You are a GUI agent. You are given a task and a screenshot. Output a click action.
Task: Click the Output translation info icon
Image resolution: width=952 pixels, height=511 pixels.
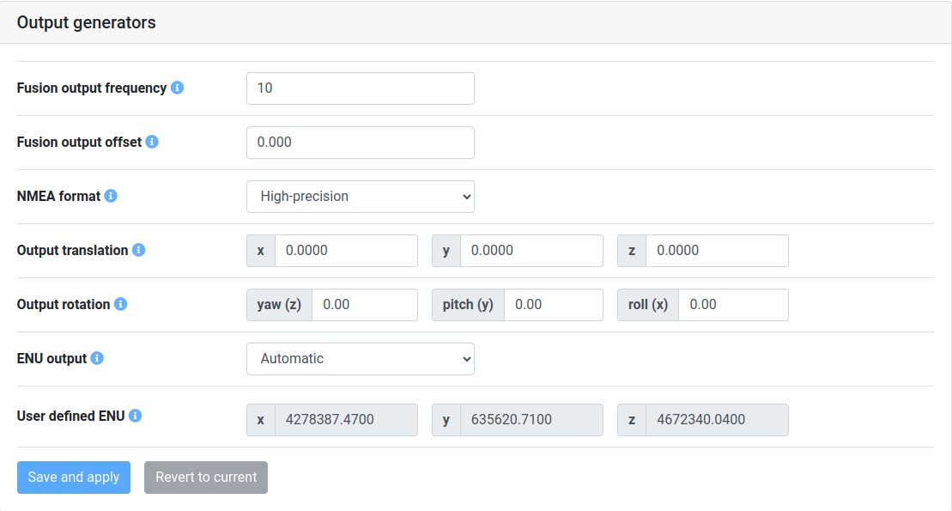click(139, 250)
